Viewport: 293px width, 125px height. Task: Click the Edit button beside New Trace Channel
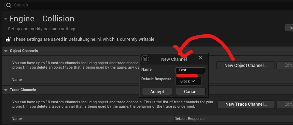(285, 104)
